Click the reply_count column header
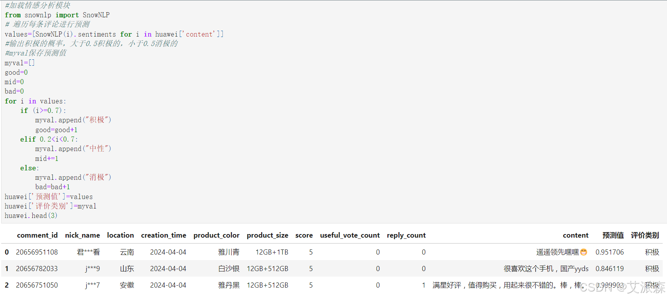The height and width of the screenshot is (299, 667). tap(406, 235)
